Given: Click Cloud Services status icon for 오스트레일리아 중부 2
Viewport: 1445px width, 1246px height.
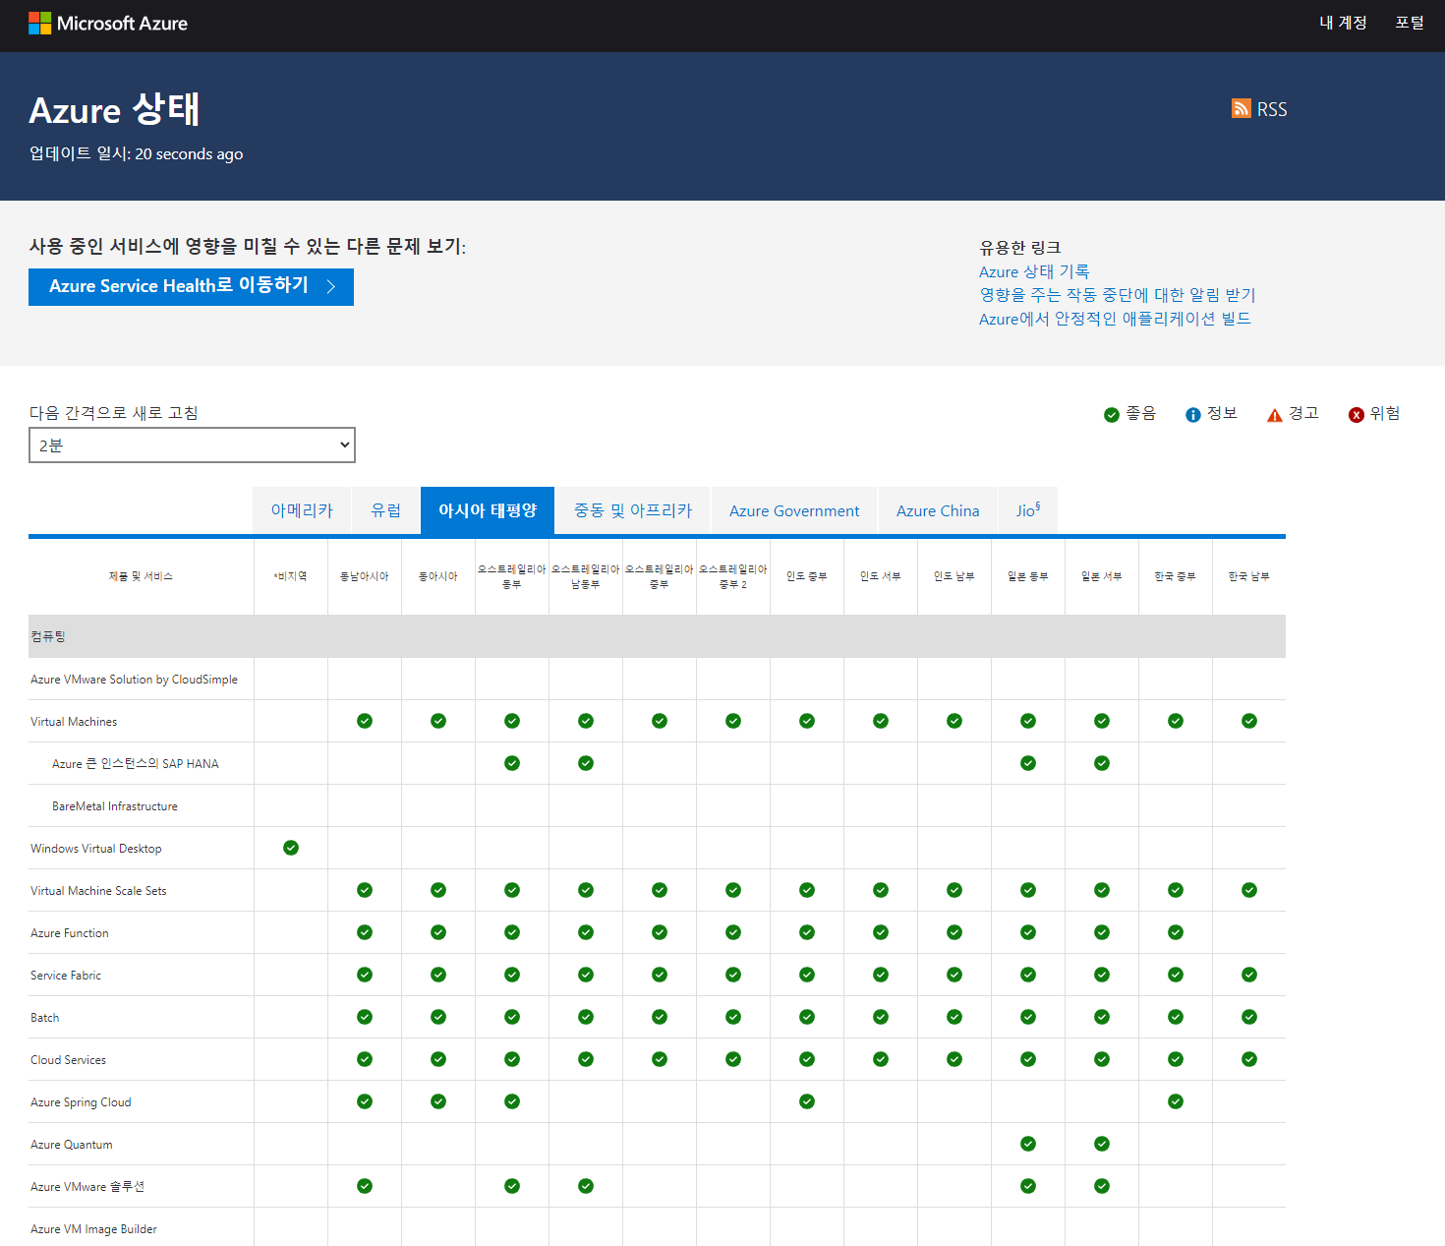Looking at the screenshot, I should 733,1059.
